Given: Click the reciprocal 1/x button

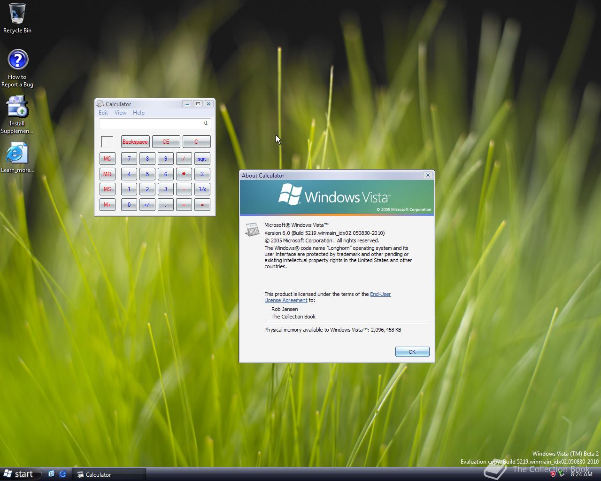Looking at the screenshot, I should click(202, 189).
